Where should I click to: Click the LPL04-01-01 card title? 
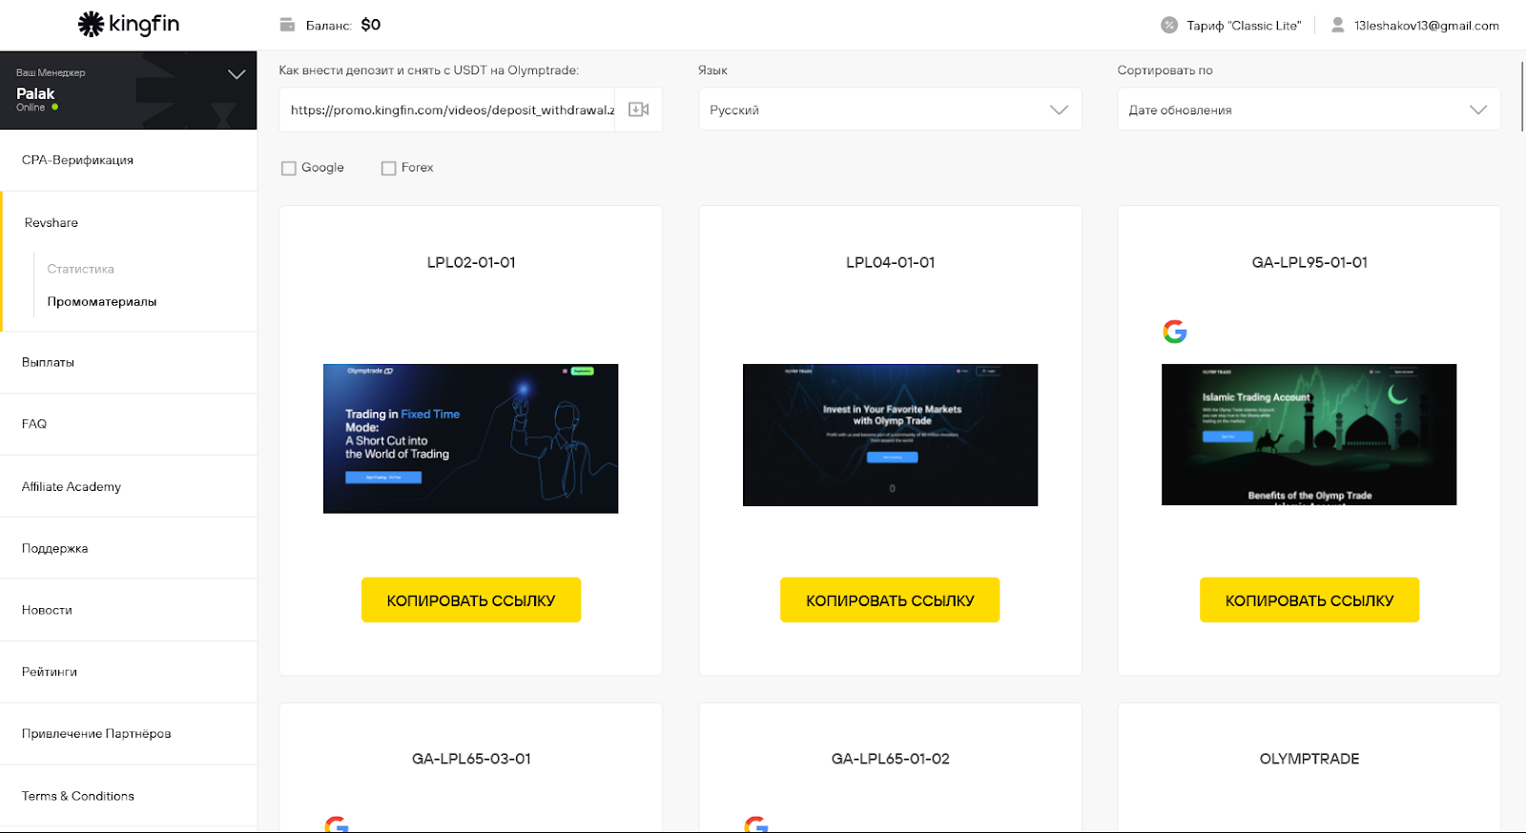click(890, 262)
